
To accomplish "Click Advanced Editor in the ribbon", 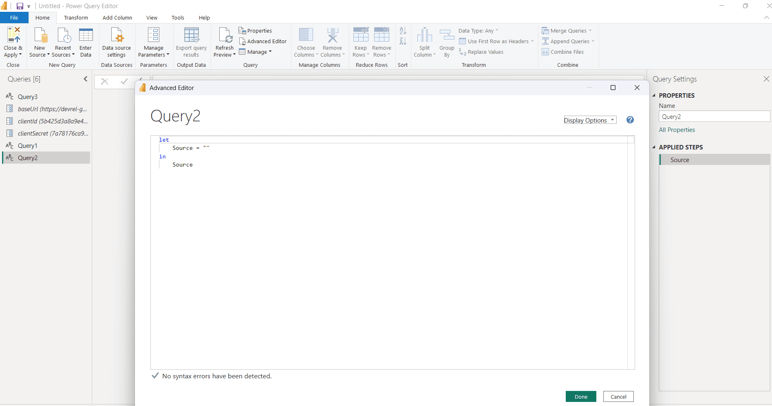I will click(263, 41).
